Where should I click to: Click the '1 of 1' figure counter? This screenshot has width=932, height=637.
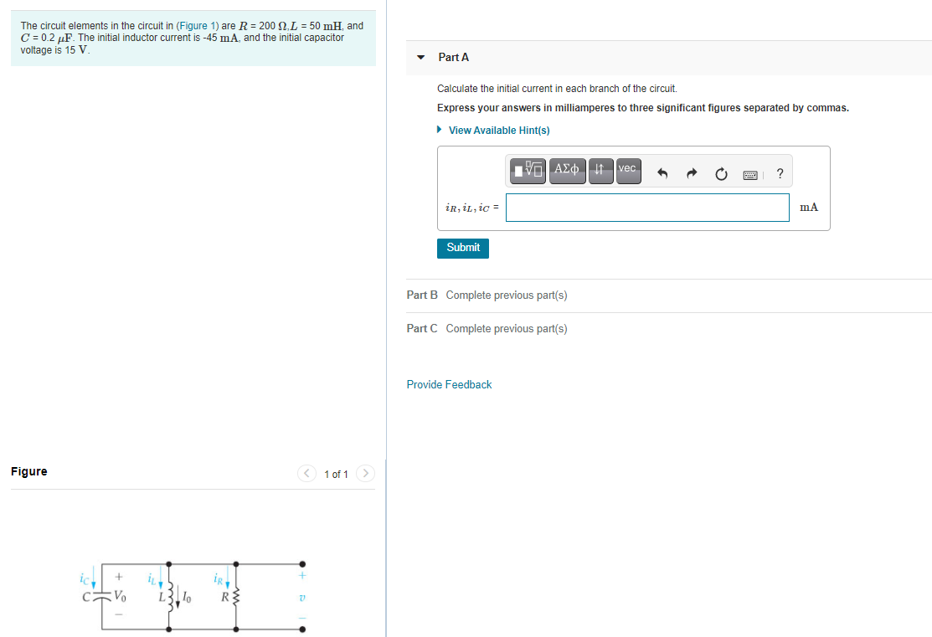(336, 474)
